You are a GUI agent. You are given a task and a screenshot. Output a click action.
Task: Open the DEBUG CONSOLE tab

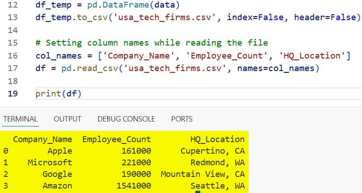coord(126,119)
